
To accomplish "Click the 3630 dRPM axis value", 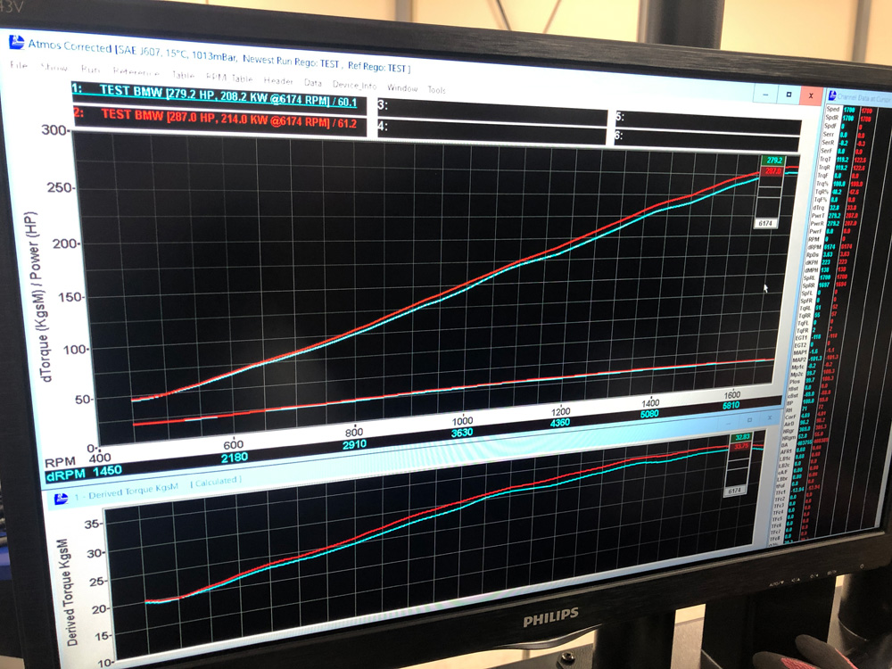I will 462,433.
